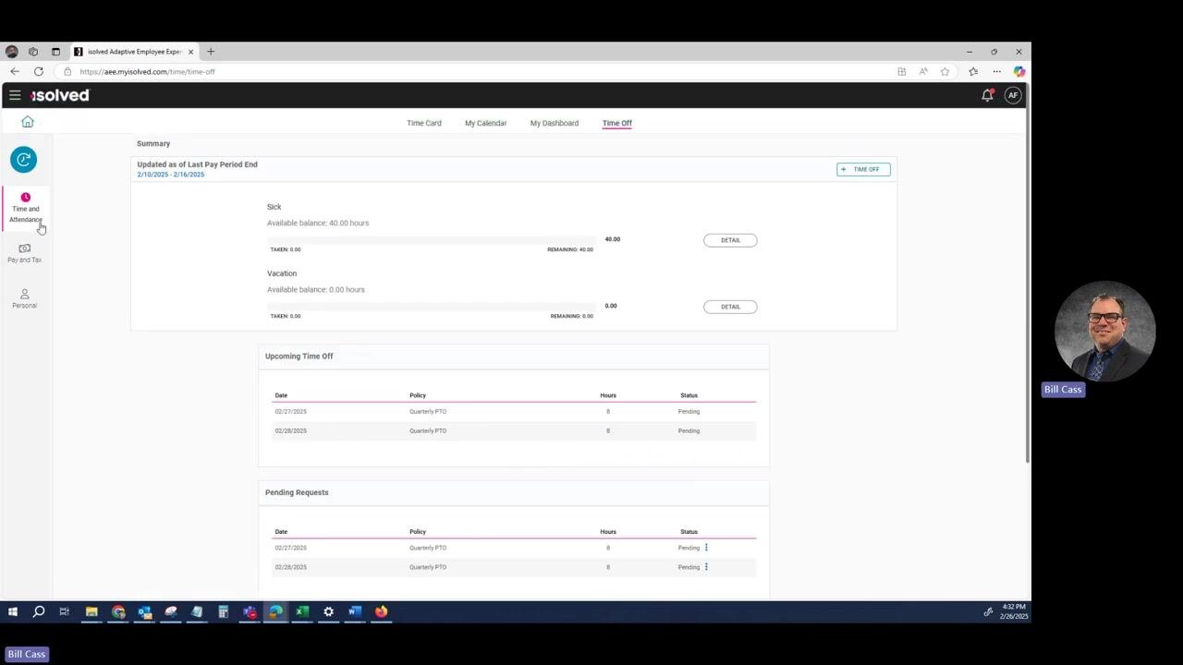Open the browser favorites list icon
The height and width of the screenshot is (665, 1183).
point(973,71)
